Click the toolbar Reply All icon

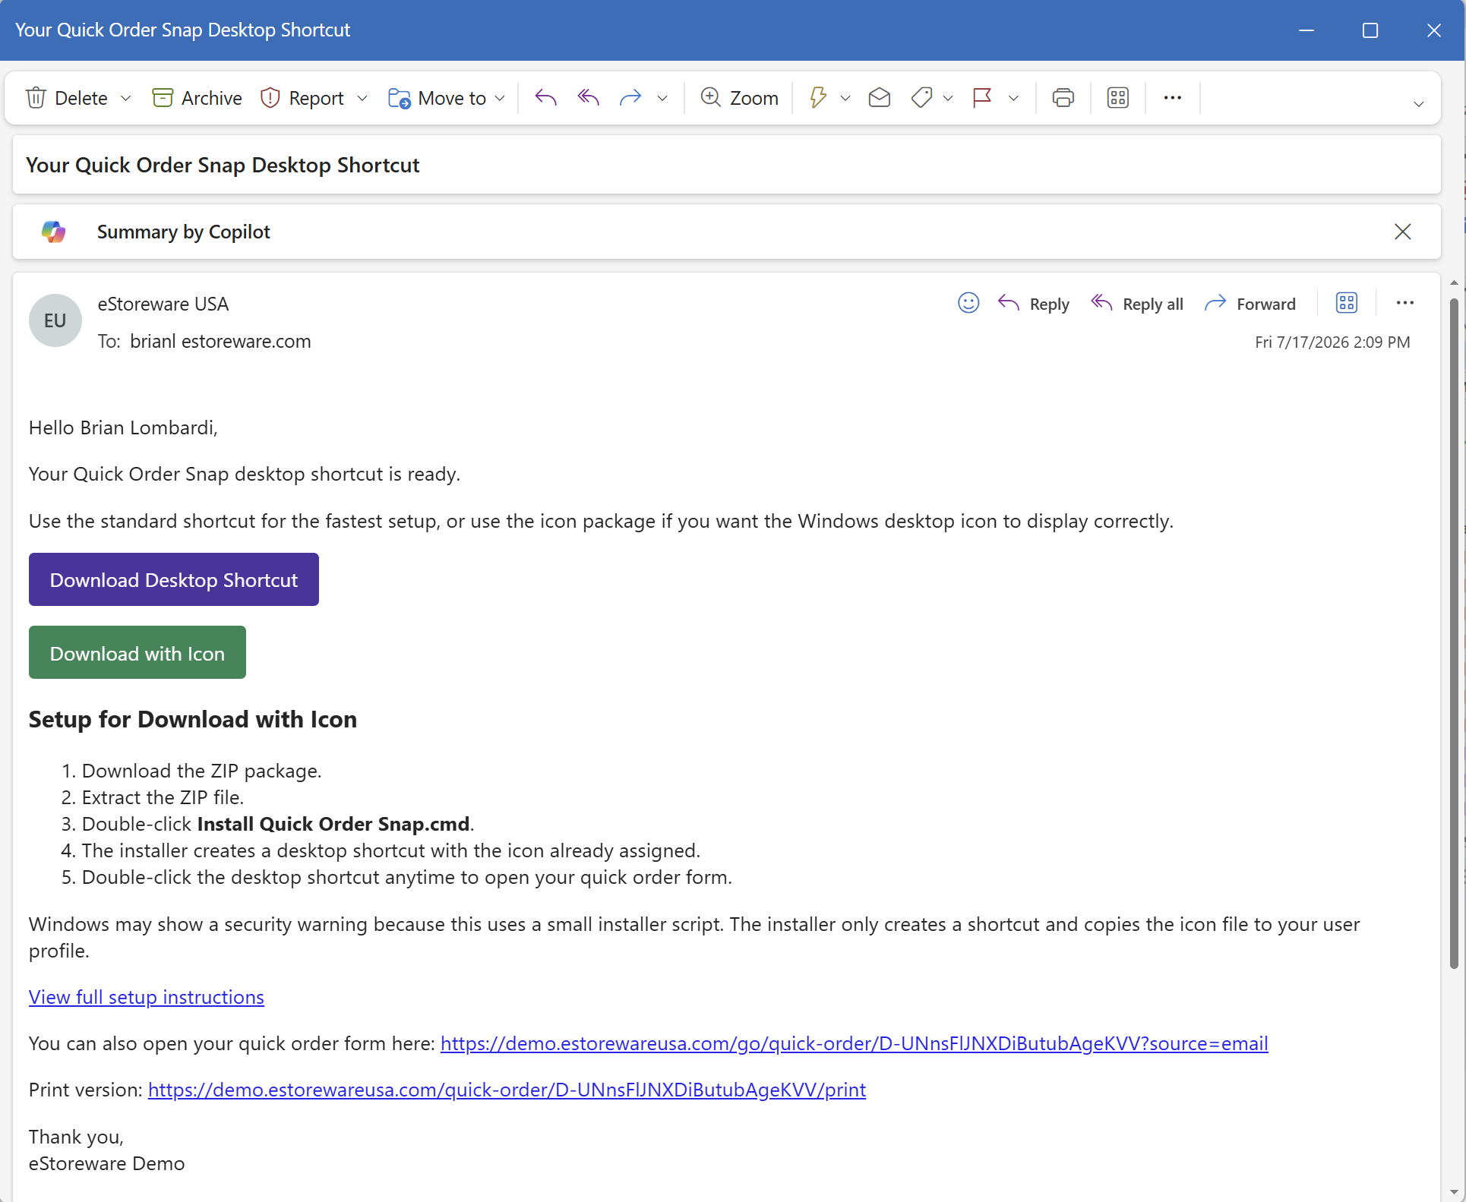coord(588,97)
